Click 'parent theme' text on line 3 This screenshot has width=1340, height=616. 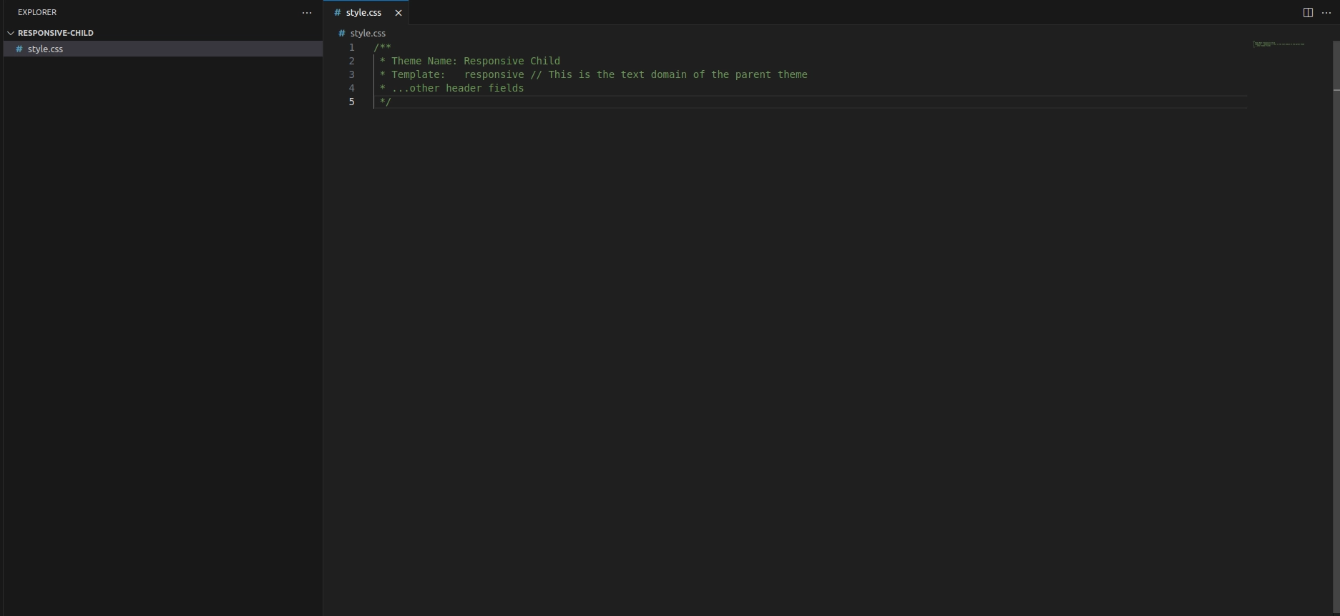pyautogui.click(x=771, y=74)
